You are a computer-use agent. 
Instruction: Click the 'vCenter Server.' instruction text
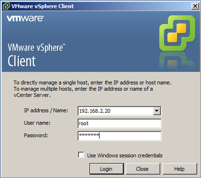[x=32, y=95]
